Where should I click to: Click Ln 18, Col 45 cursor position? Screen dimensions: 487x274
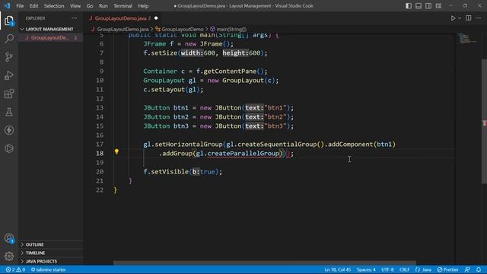(338, 269)
